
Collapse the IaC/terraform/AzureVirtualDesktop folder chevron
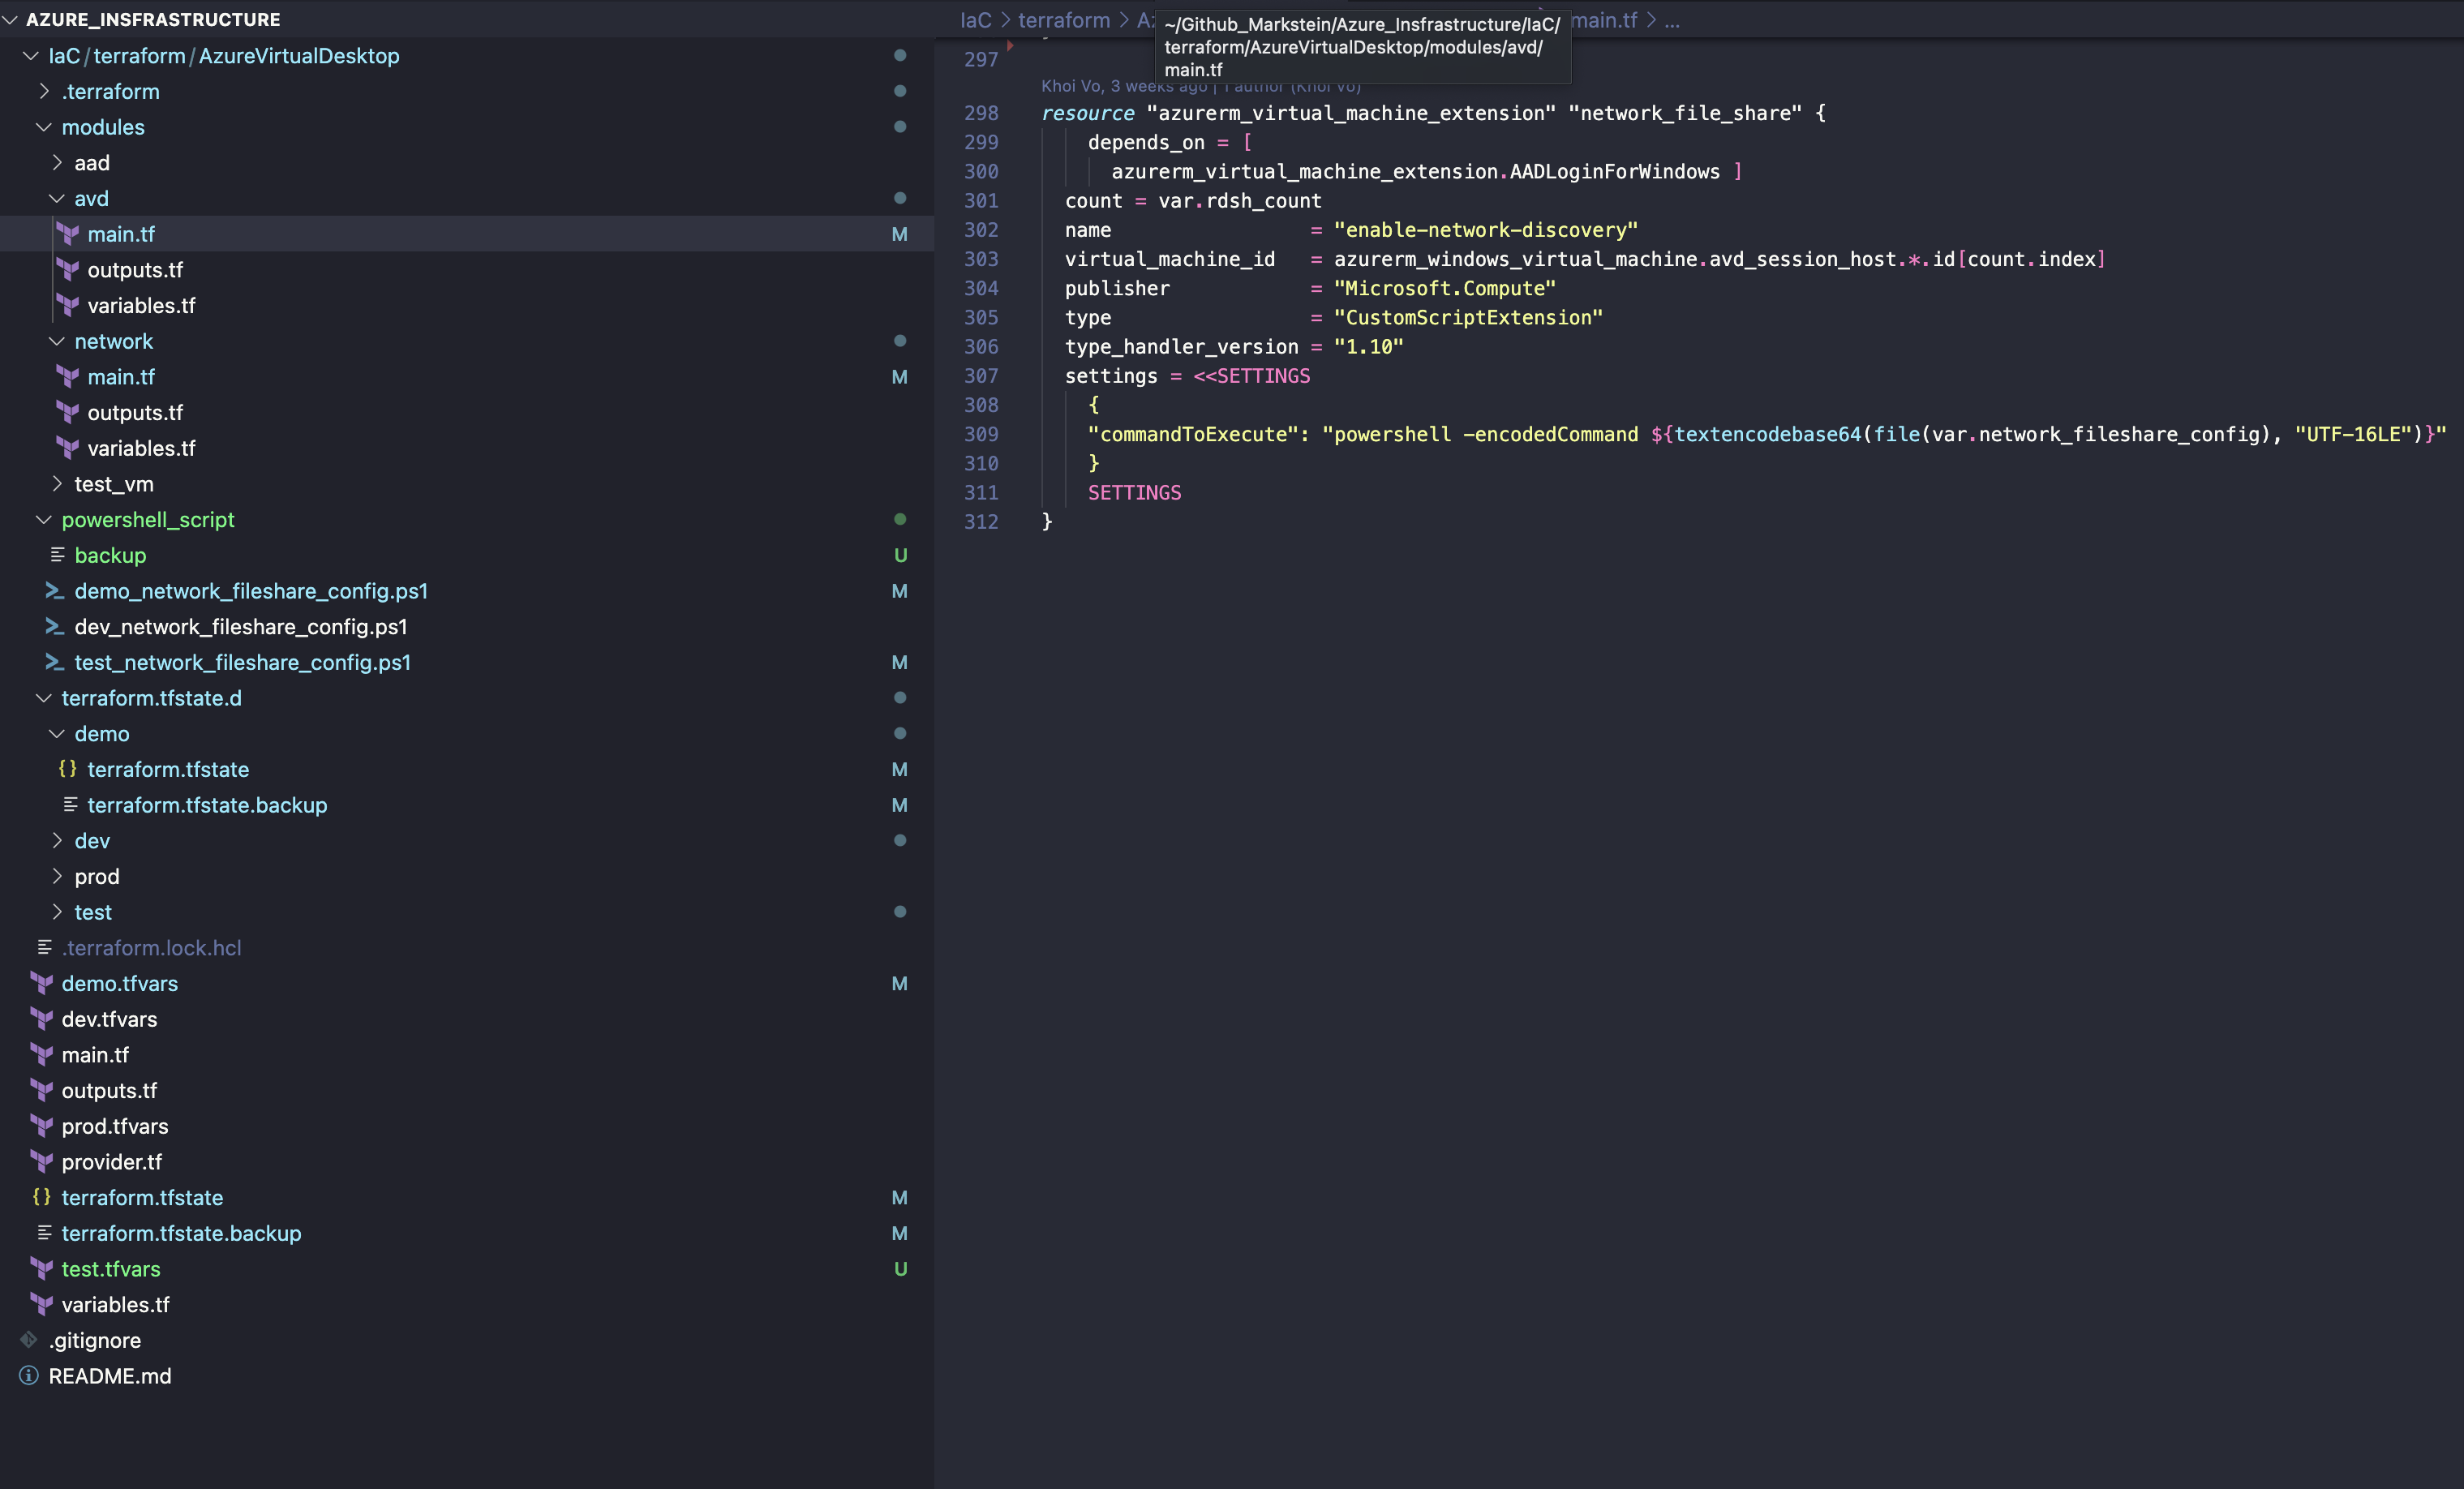coord(31,56)
